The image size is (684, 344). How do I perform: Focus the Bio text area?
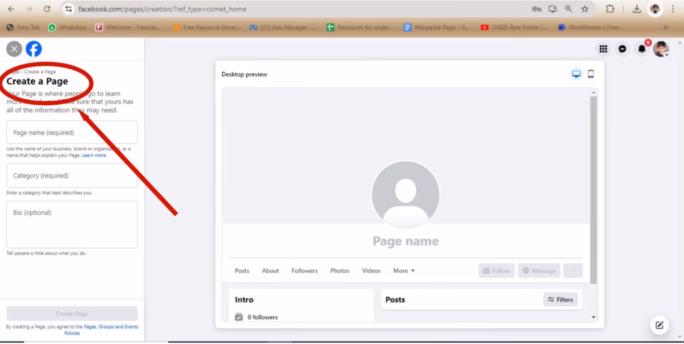pyautogui.click(x=72, y=224)
